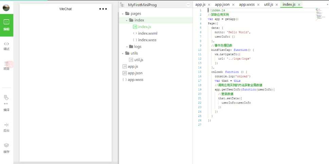This screenshot has height=164, width=329.
Task: Click the pages folder icon
Action: pyautogui.click(x=127, y=14)
